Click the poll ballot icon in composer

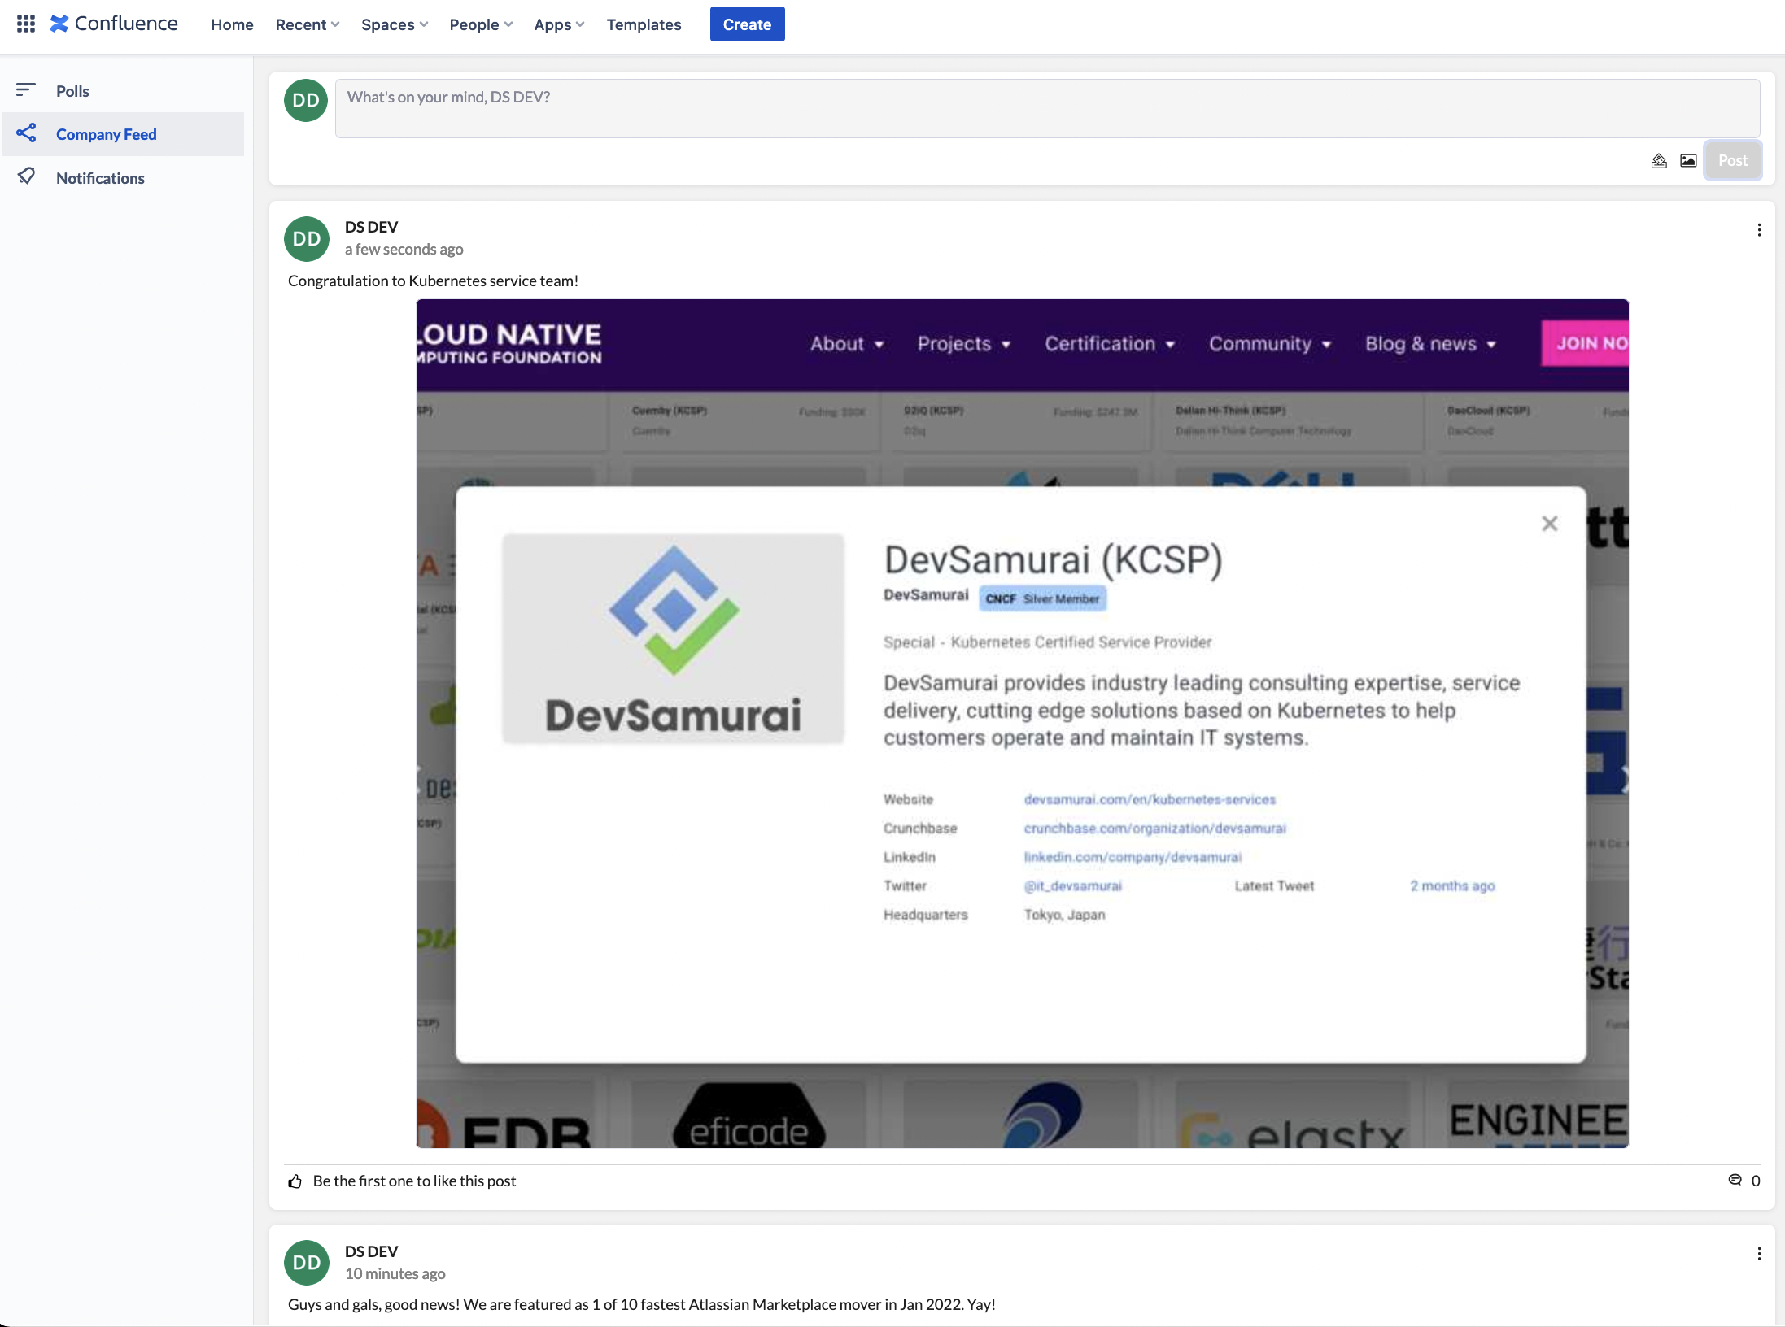click(1659, 161)
